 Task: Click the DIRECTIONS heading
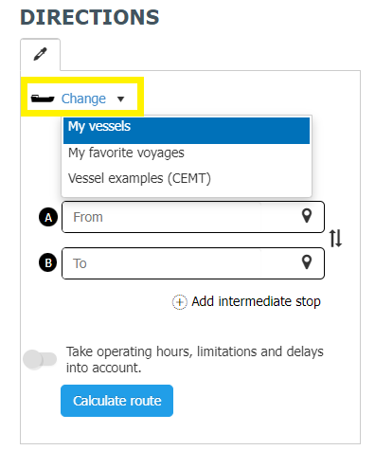click(90, 17)
